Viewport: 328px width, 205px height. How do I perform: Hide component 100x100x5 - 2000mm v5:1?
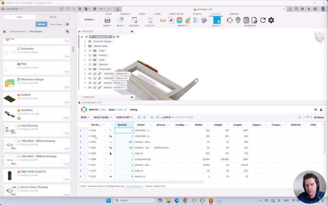click(x=90, y=74)
